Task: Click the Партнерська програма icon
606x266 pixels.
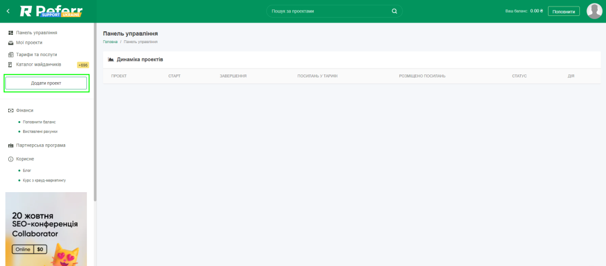Action: (x=11, y=145)
